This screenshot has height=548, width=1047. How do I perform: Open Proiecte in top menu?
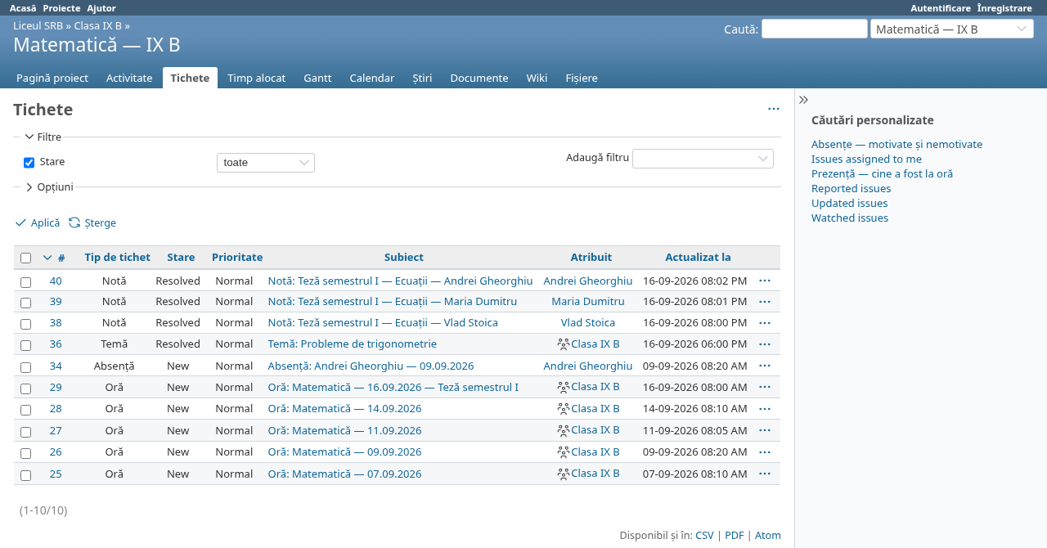point(61,8)
